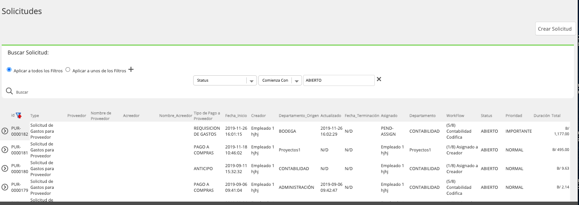Sort by Fecha_Terminación column header
Image resolution: width=579 pixels, height=205 pixels.
pos(362,116)
